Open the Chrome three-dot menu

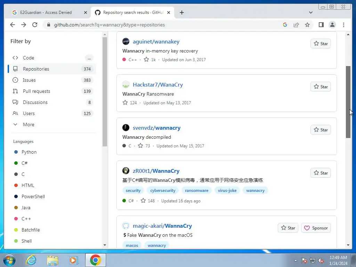(x=343, y=25)
